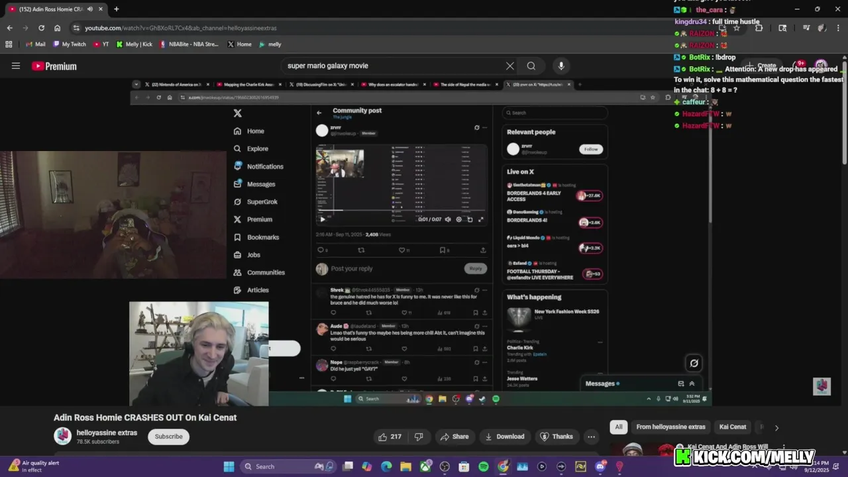
Task: Clear the super mario galaxy movie query
Action: click(510, 66)
